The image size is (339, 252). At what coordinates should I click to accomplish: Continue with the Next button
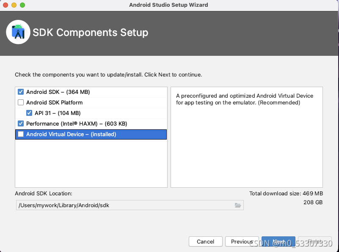(278, 241)
